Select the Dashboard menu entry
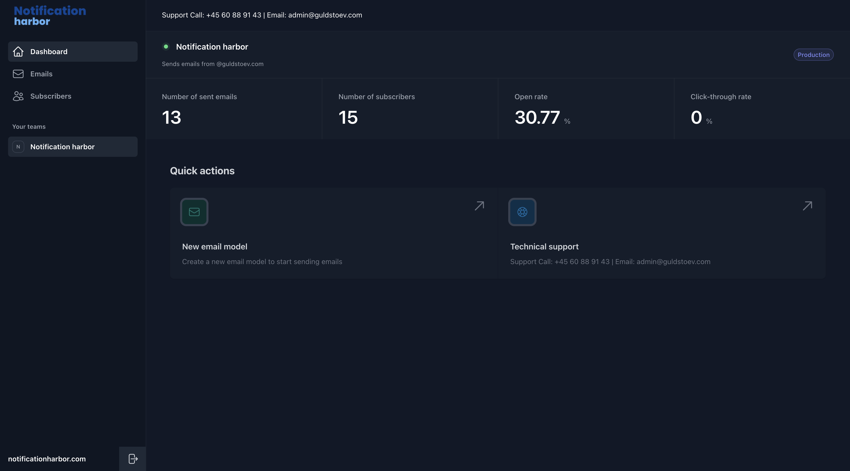 [49, 51]
